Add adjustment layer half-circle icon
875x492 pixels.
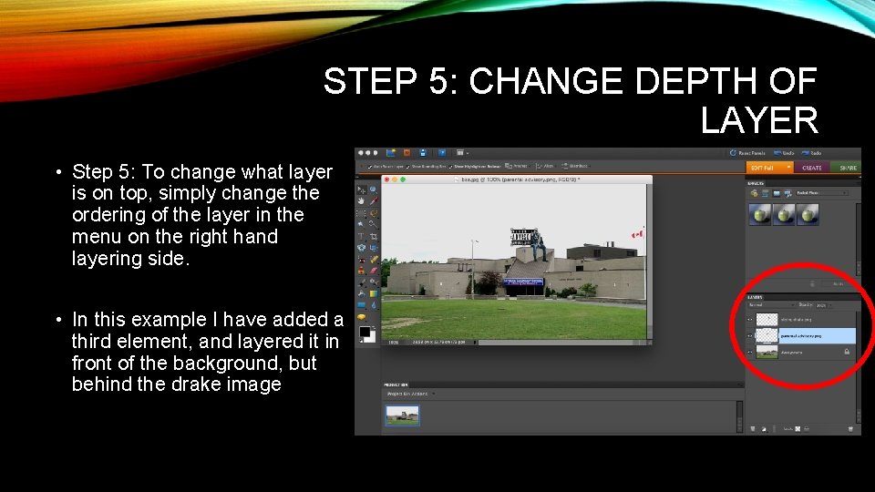(x=764, y=429)
